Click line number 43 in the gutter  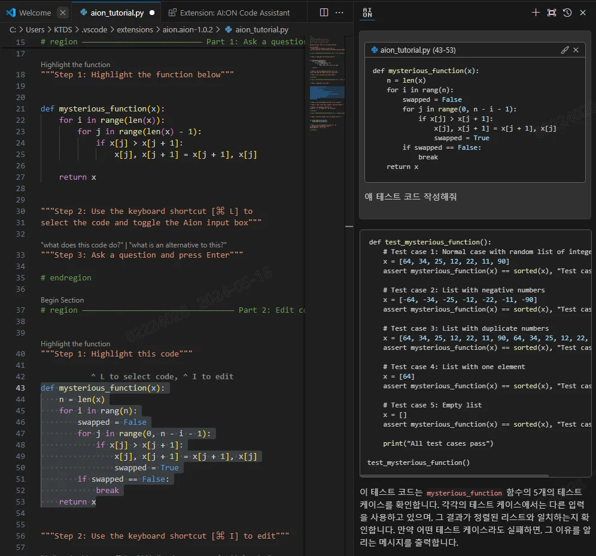[20, 388]
